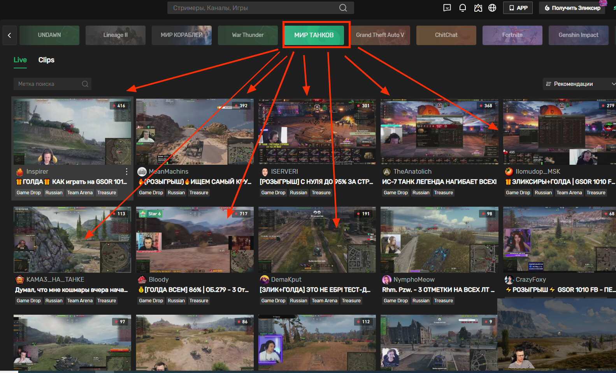
Task: Select the МИР КОРАБЛЕЙ category
Action: point(182,35)
